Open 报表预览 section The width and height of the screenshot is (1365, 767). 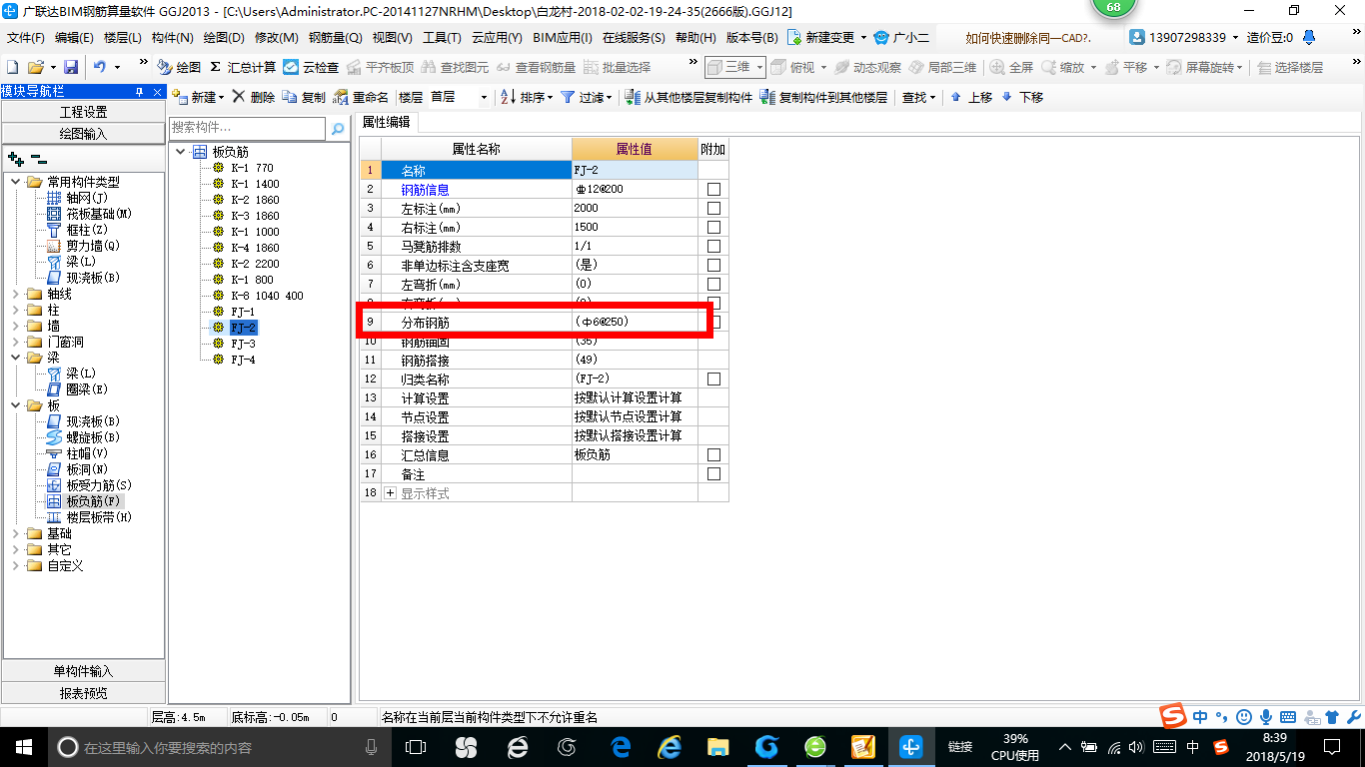[84, 693]
